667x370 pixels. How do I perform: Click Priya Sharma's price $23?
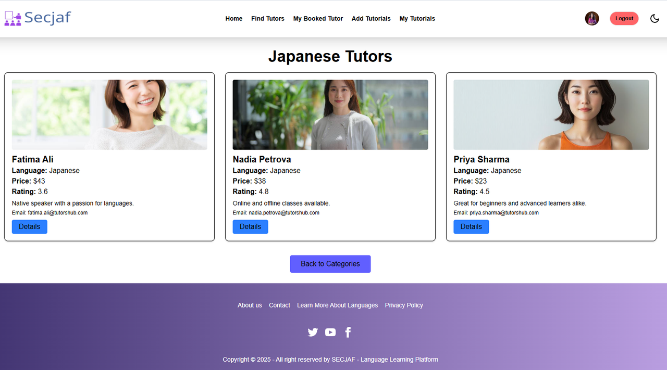pos(481,181)
